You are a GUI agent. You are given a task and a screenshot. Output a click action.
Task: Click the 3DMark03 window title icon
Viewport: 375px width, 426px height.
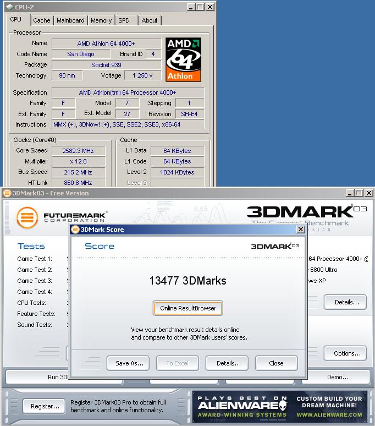(x=7, y=193)
